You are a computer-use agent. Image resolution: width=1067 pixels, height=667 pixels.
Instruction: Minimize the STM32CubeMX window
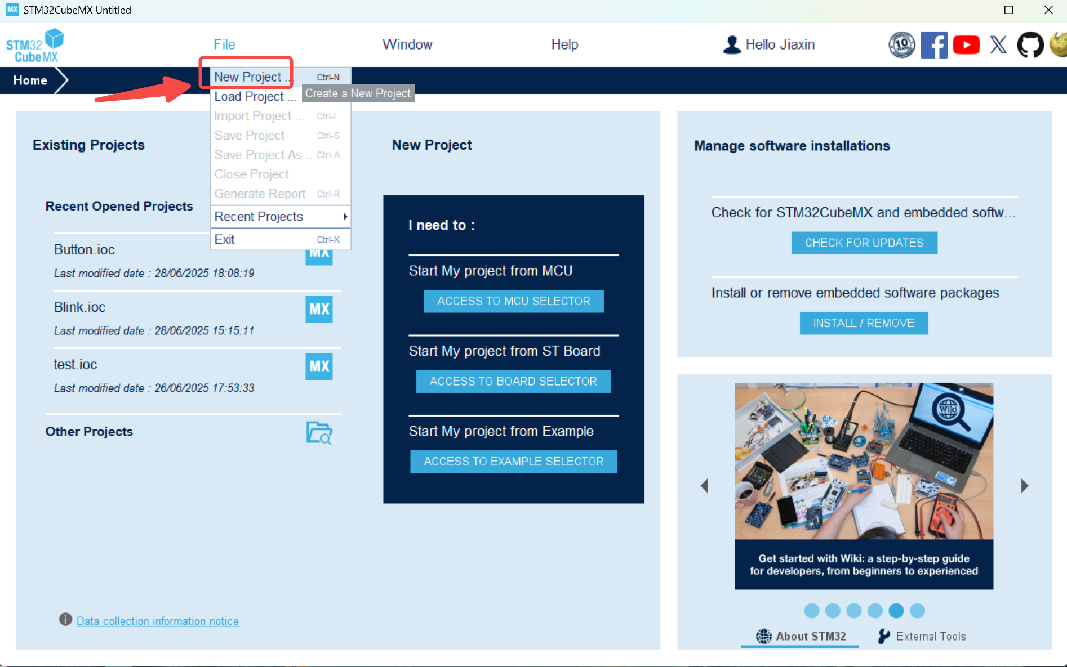pyautogui.click(x=970, y=10)
